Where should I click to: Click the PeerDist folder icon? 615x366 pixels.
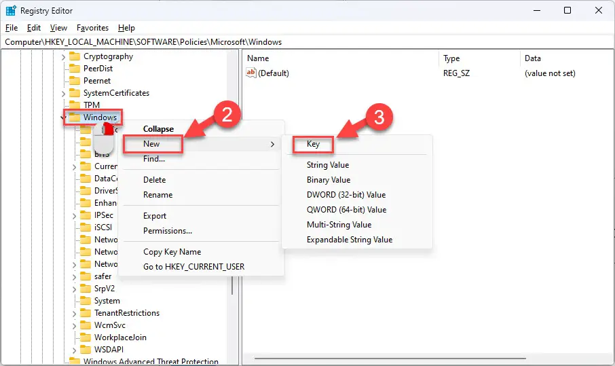tap(75, 69)
